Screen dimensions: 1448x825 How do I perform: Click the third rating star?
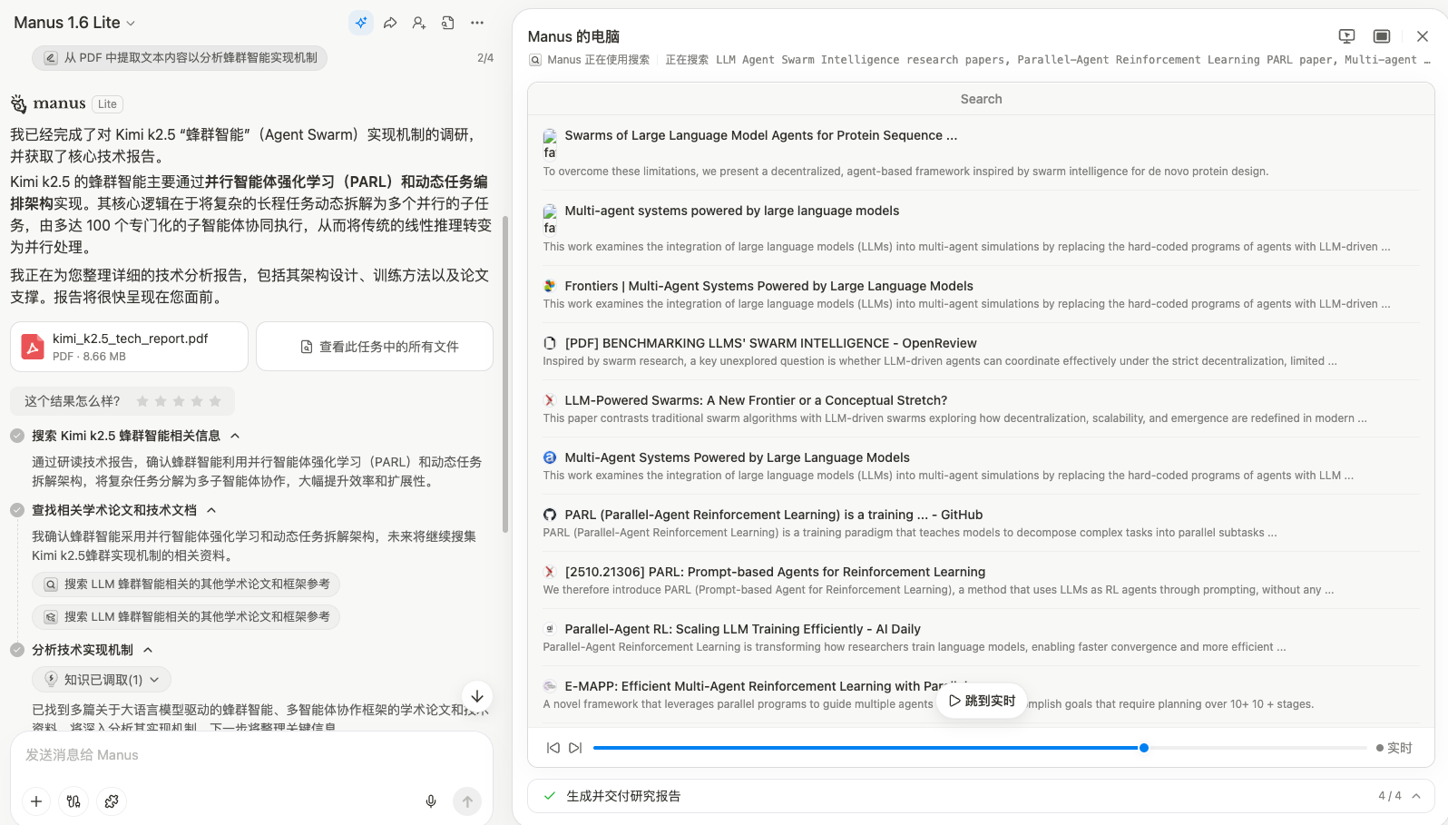tap(179, 401)
